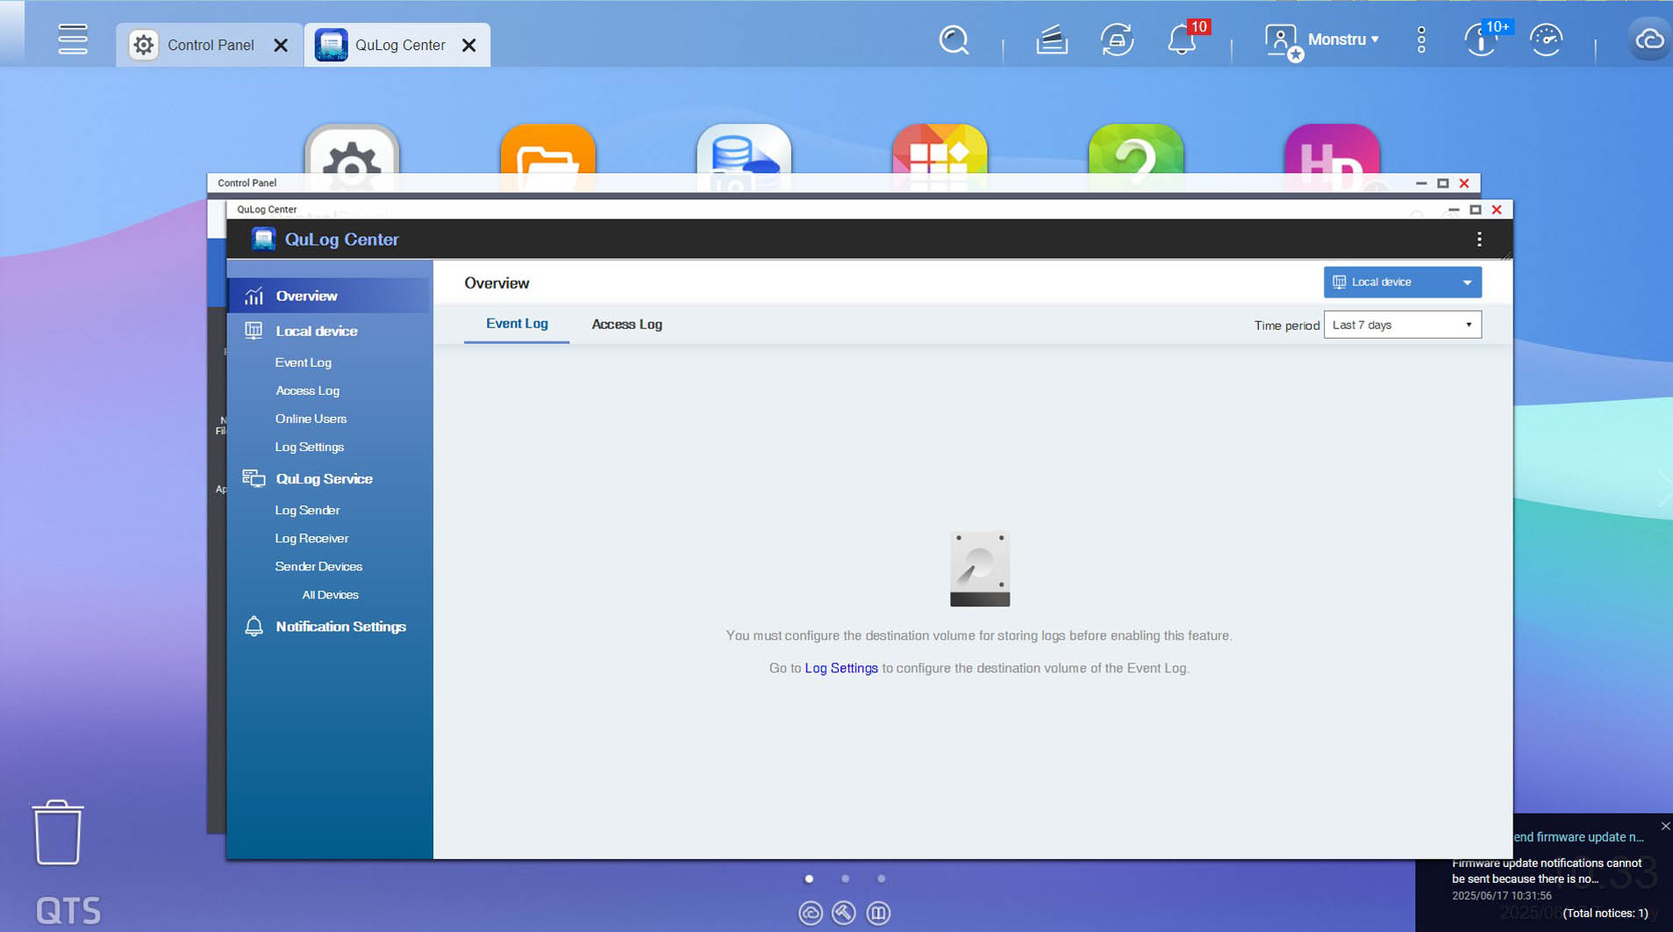Maximize the Control Panel window

coord(1443,183)
